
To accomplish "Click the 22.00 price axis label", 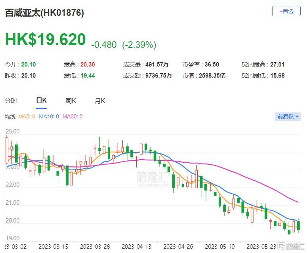I will (13, 185).
